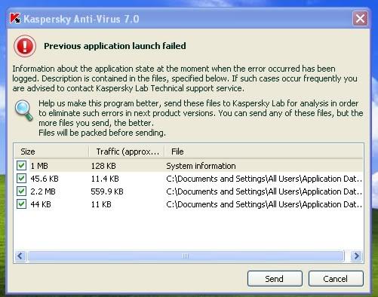Select the 11.4 KB traffic value

tap(105, 179)
